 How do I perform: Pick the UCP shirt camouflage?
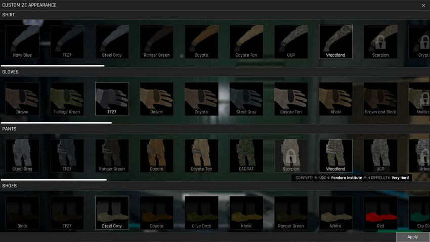click(x=291, y=42)
